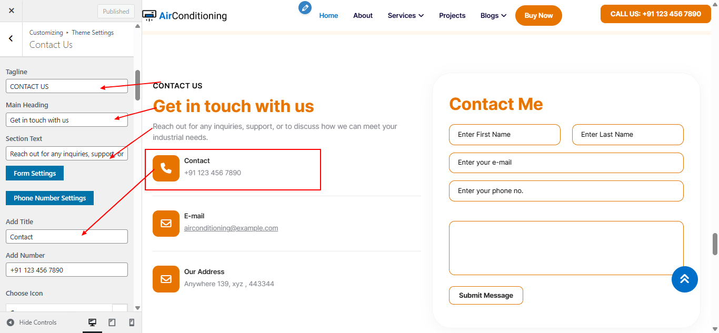Click inside the message textarea
This screenshot has height=333, width=719.
click(x=566, y=248)
